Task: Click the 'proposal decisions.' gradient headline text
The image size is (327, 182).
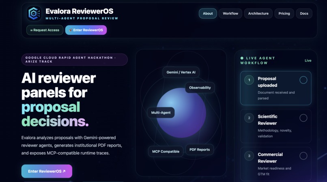Action: tap(55, 114)
